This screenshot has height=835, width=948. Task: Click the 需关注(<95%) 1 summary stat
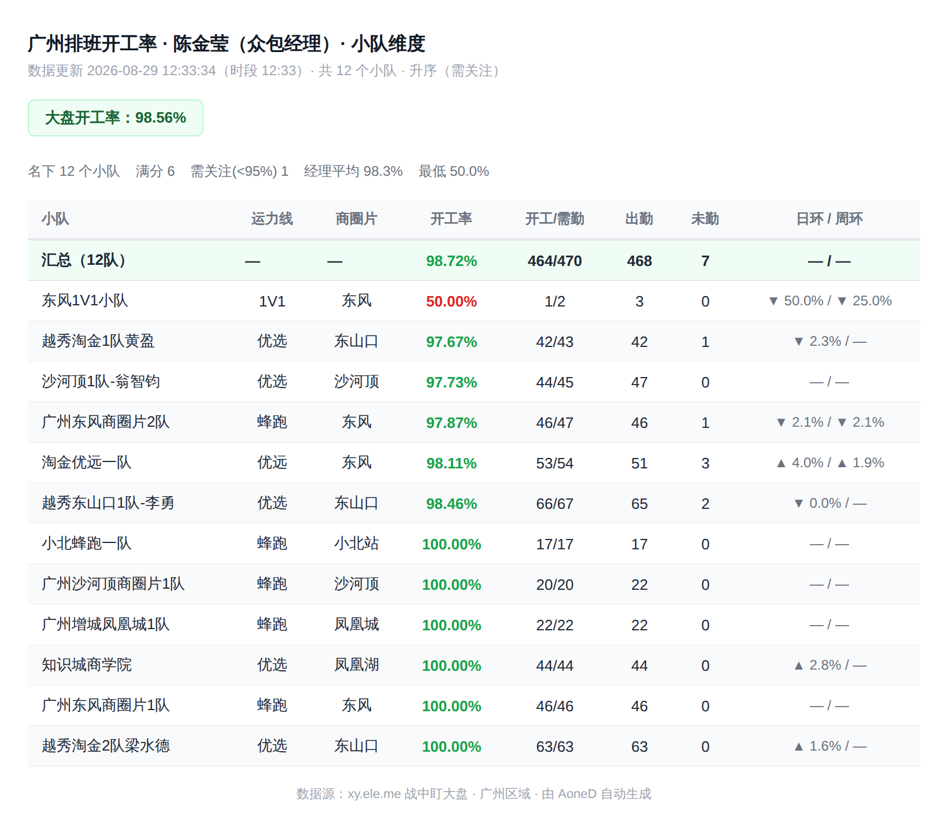[239, 171]
